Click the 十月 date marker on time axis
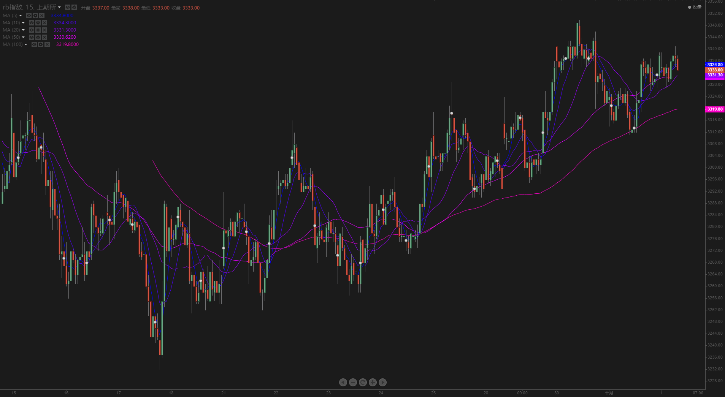 click(609, 393)
